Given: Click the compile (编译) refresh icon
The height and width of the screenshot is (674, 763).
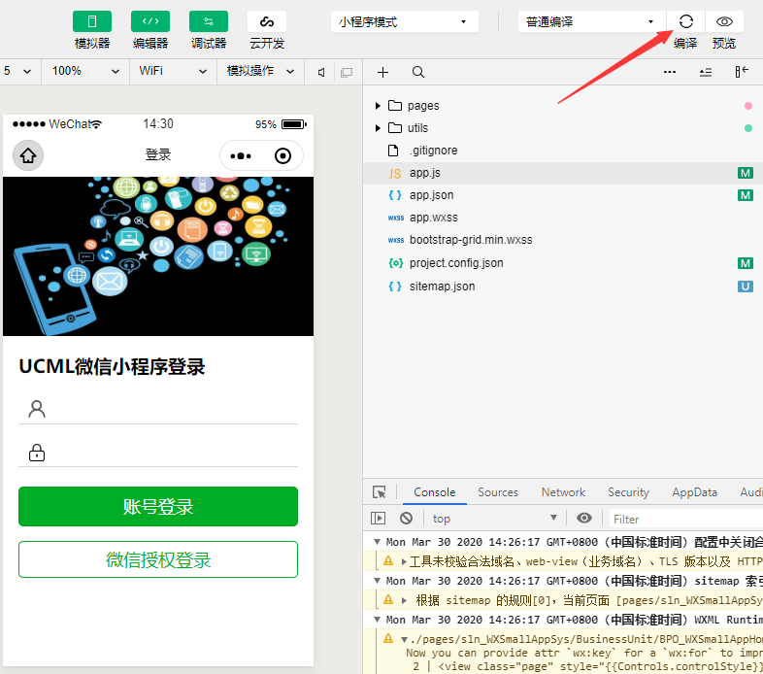Looking at the screenshot, I should [x=685, y=21].
